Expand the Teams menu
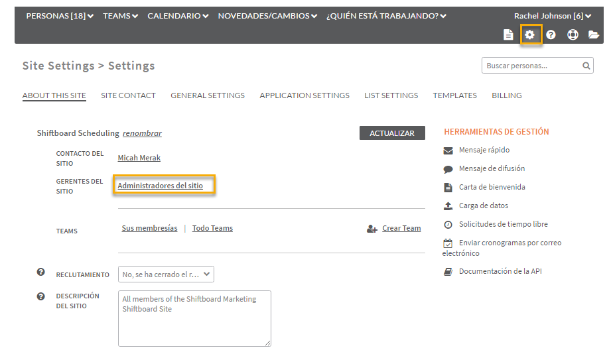 pos(120,16)
